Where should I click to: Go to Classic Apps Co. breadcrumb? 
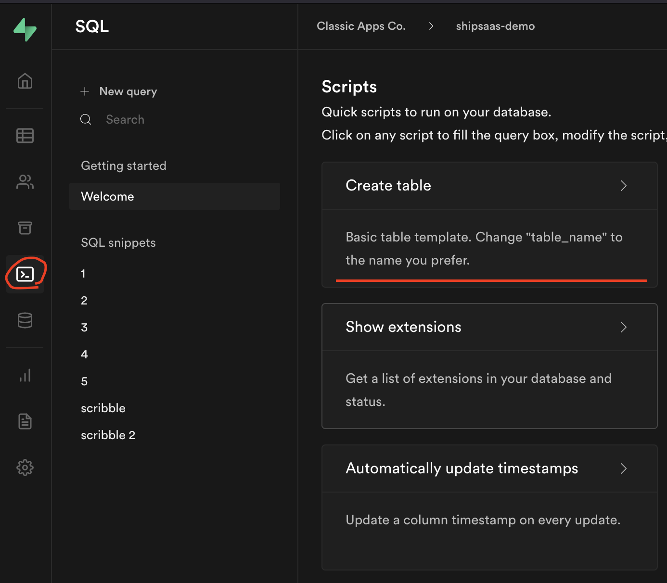pos(361,26)
